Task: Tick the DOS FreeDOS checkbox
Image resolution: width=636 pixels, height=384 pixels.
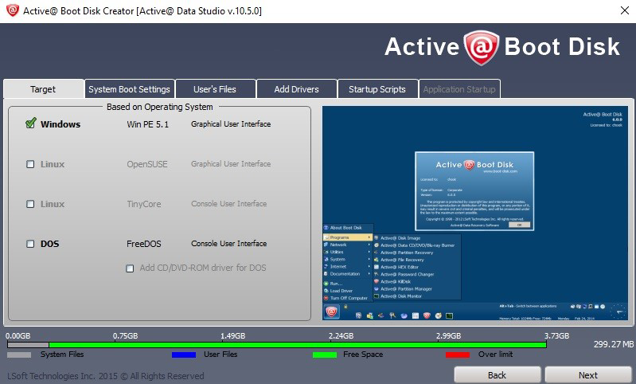Action: click(30, 244)
